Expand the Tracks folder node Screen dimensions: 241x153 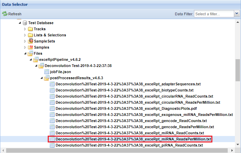(25, 29)
